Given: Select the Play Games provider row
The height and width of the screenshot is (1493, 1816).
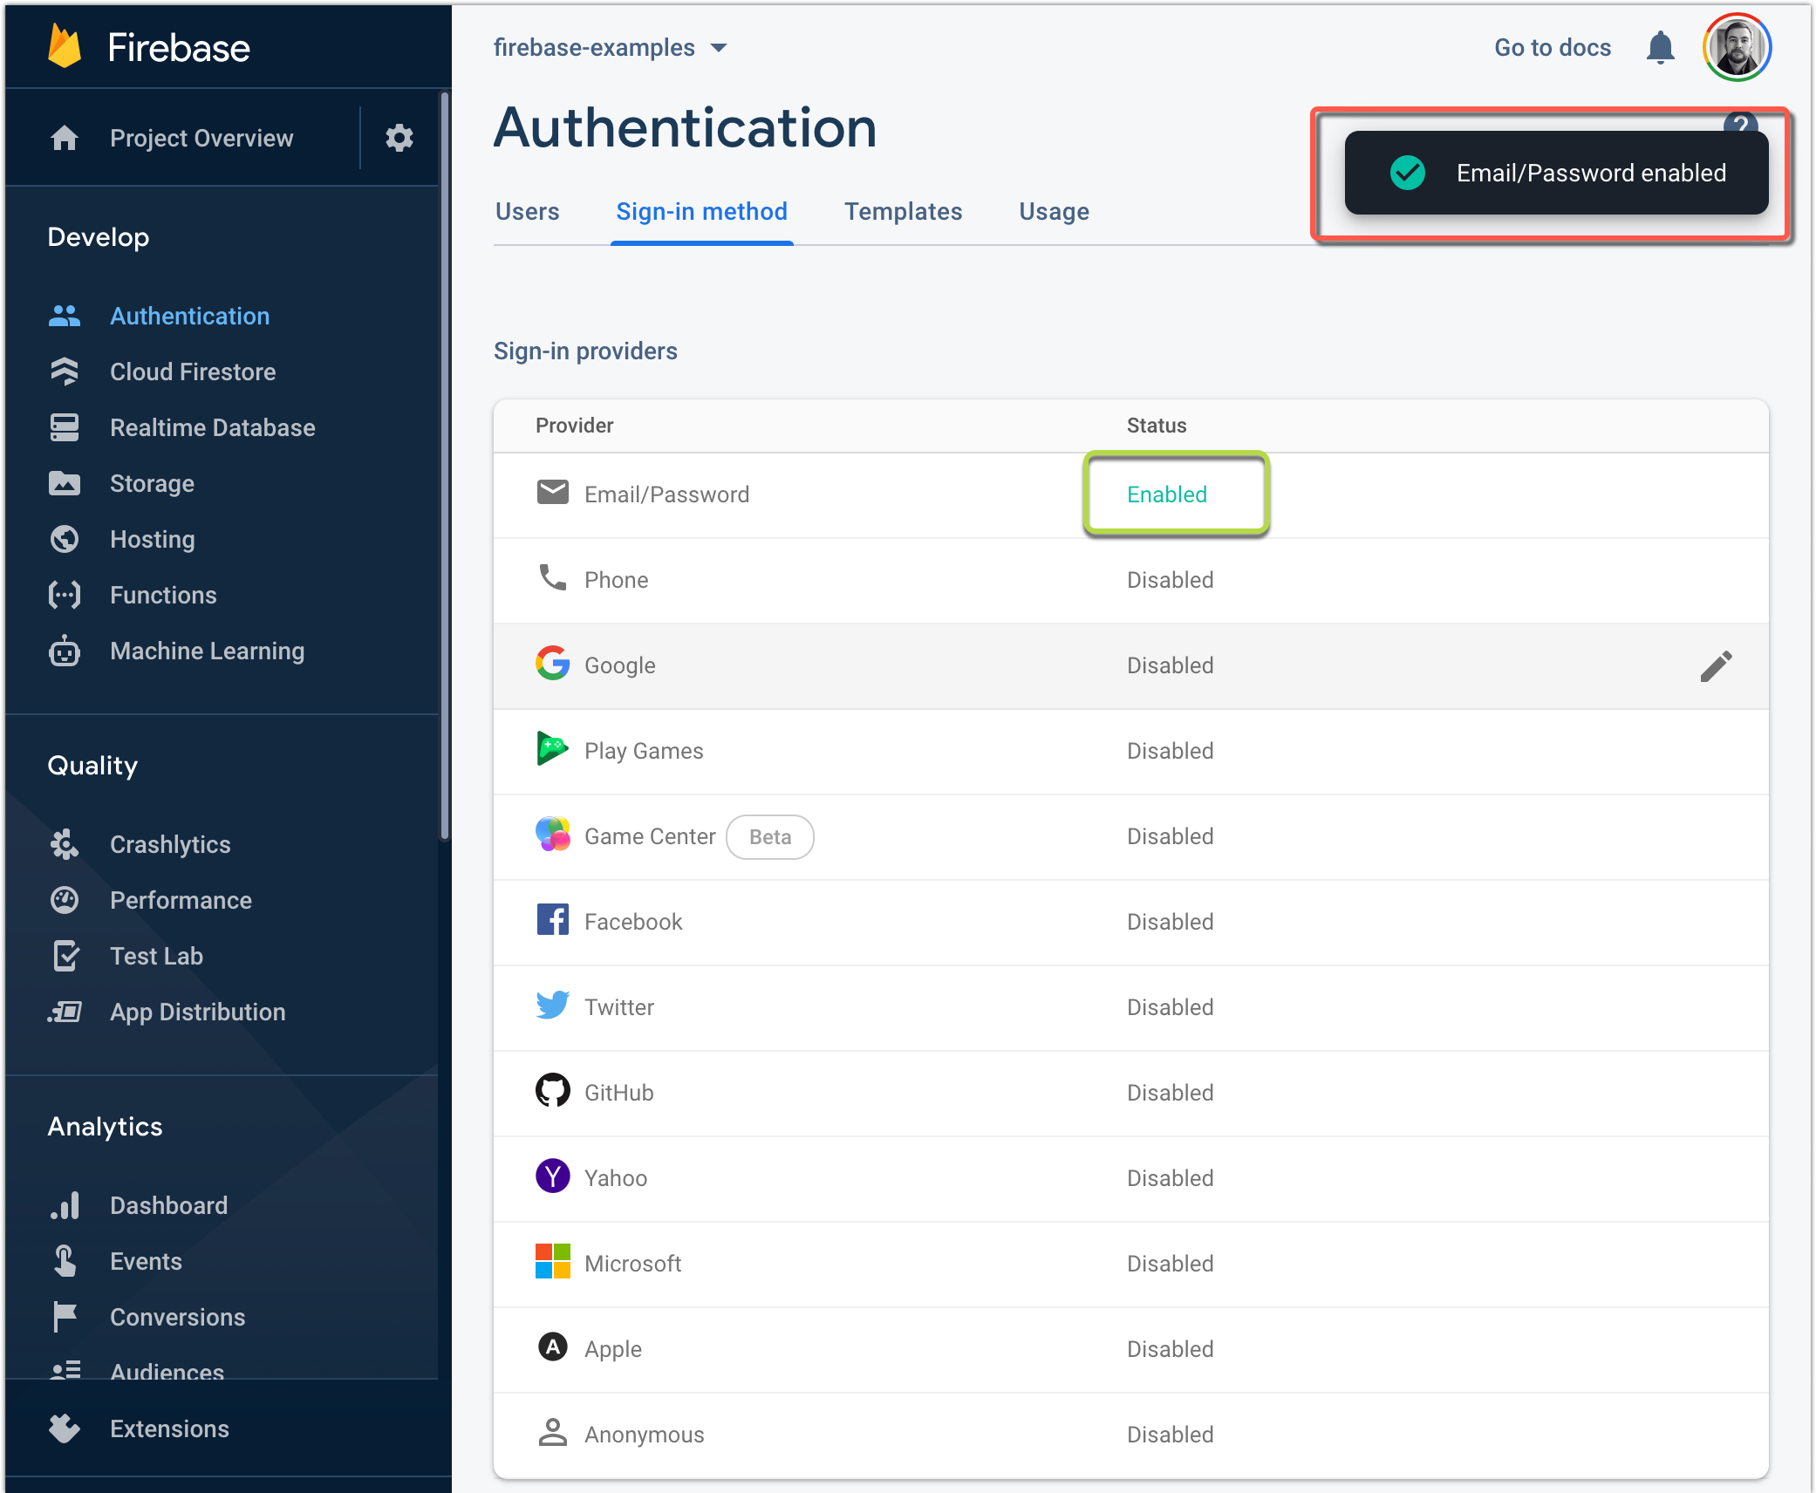Looking at the screenshot, I should pyautogui.click(x=1130, y=751).
